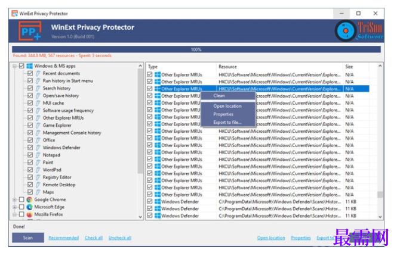400x256 pixels.
Task: Click the Scan button
Action: point(28,238)
